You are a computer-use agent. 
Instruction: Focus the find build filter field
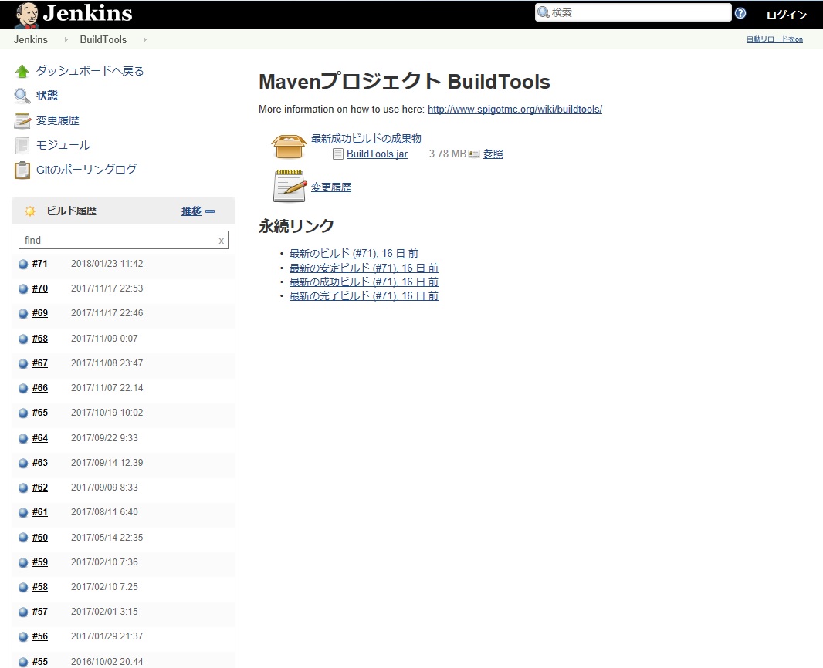click(124, 240)
